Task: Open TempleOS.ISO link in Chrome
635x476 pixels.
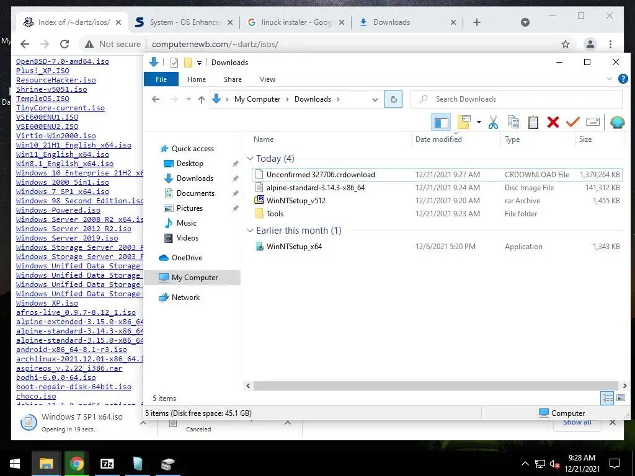Action: [x=43, y=99]
